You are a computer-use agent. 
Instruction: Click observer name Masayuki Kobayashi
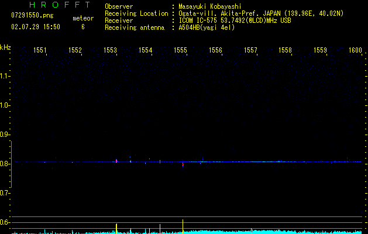(210, 6)
